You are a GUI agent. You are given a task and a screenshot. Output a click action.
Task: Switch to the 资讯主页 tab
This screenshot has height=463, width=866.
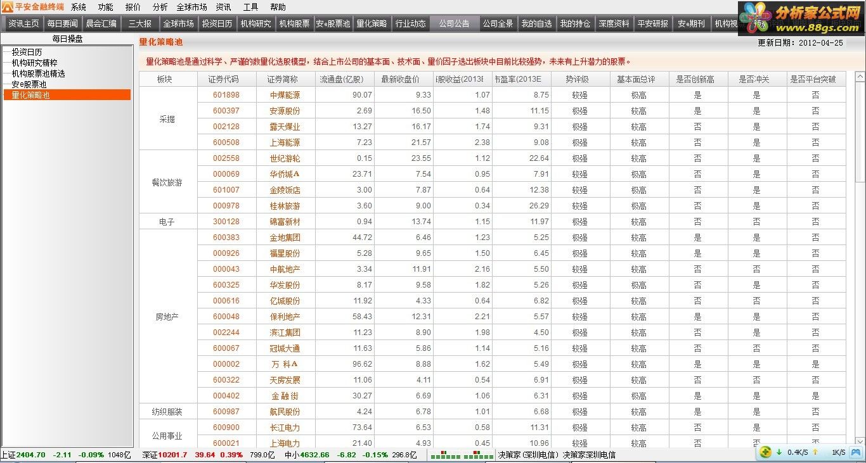click(x=23, y=23)
